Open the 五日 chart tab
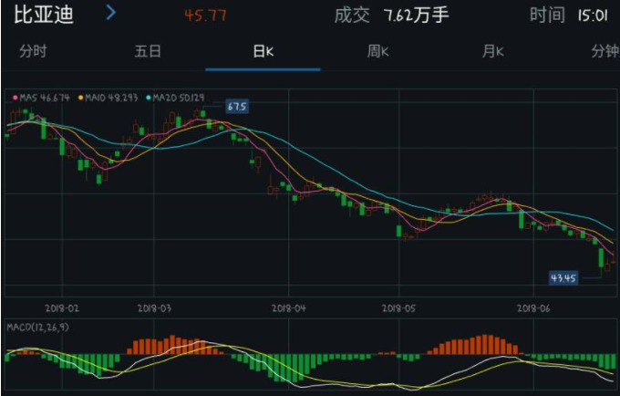The width and height of the screenshot is (620, 396). (148, 51)
